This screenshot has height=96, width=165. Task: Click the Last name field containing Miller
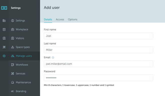point(98,50)
